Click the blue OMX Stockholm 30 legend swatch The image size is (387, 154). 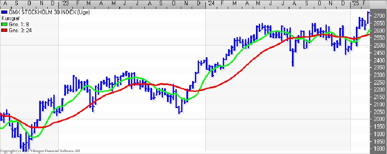pos(4,12)
